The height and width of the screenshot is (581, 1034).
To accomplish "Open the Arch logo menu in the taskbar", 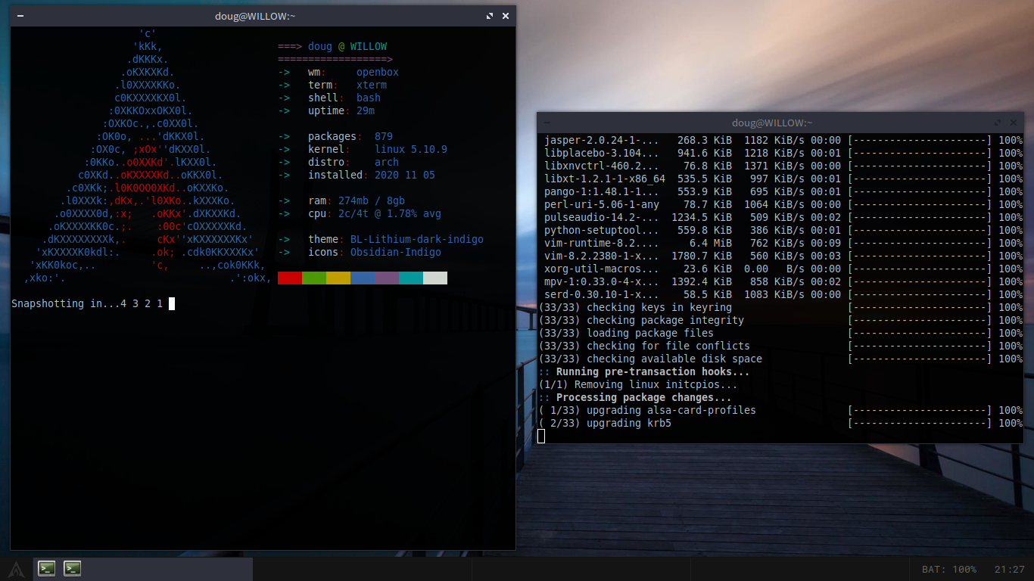I will coord(17,569).
